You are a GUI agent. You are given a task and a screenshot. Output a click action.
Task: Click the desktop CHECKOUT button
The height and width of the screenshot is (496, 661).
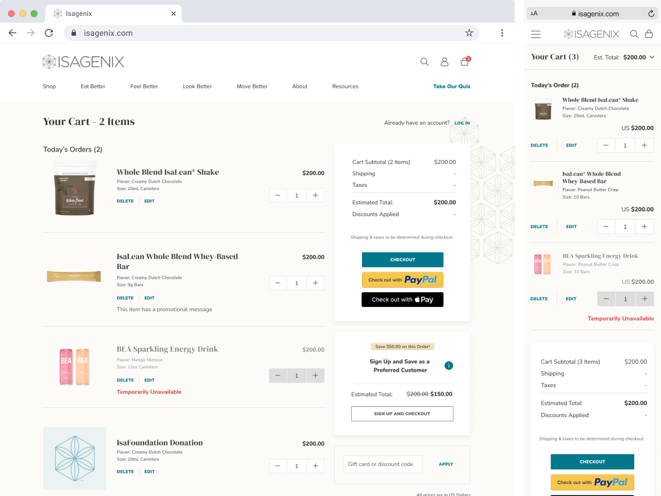403,260
